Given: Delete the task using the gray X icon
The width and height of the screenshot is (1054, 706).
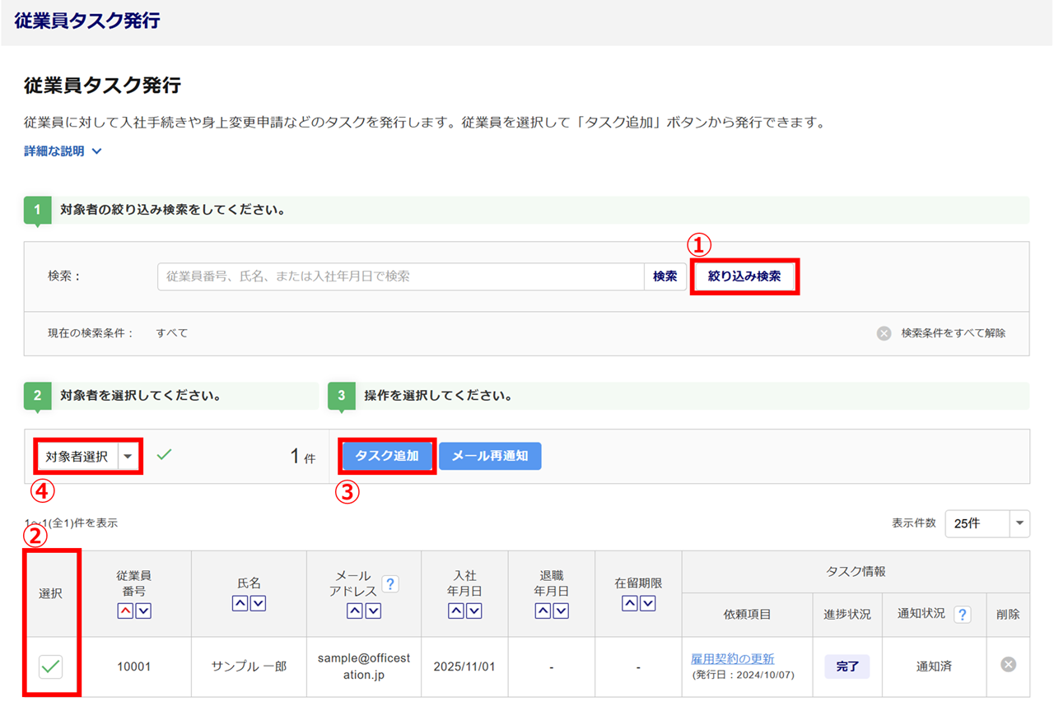Looking at the screenshot, I should (1008, 664).
